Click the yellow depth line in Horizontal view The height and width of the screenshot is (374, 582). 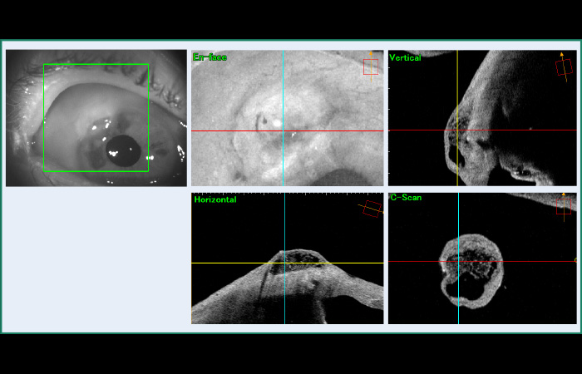click(288, 263)
